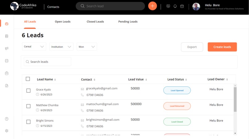
Task: Open the Institution filter dropdown
Action: 61,47
